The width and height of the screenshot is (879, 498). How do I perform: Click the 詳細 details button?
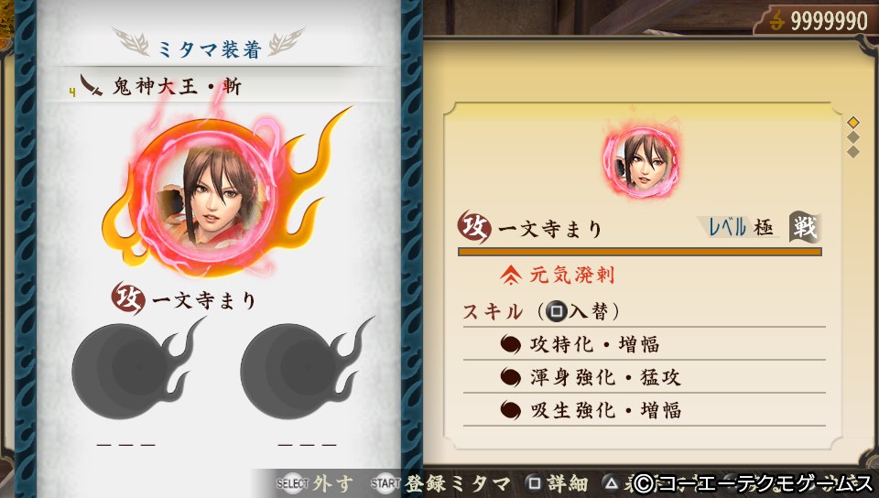coord(558,483)
